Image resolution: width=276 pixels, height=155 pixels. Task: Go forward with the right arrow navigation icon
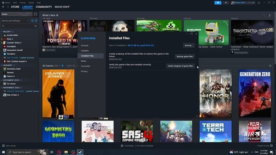(8, 7)
